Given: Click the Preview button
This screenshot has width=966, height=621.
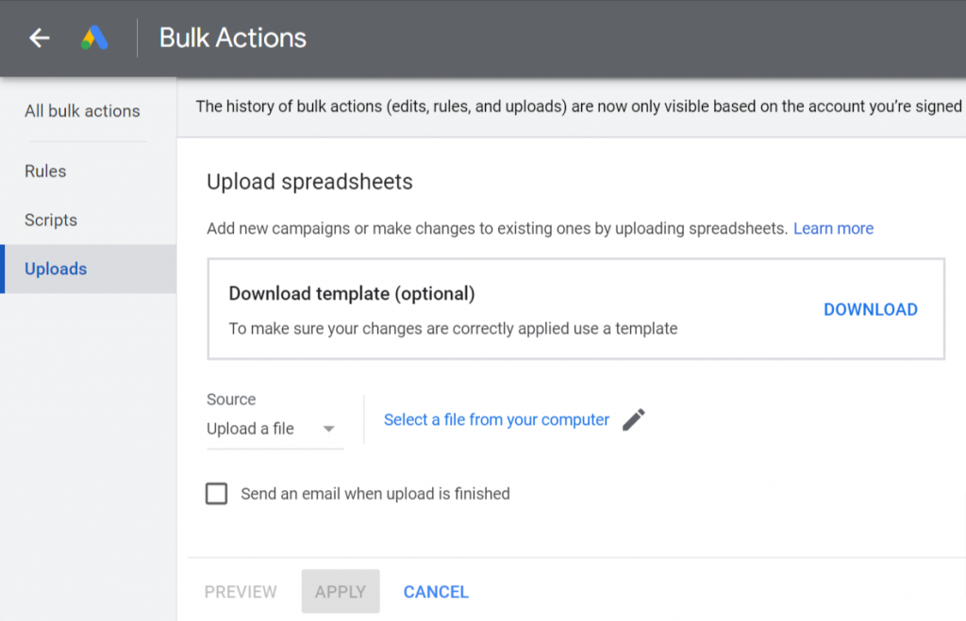Looking at the screenshot, I should (241, 592).
